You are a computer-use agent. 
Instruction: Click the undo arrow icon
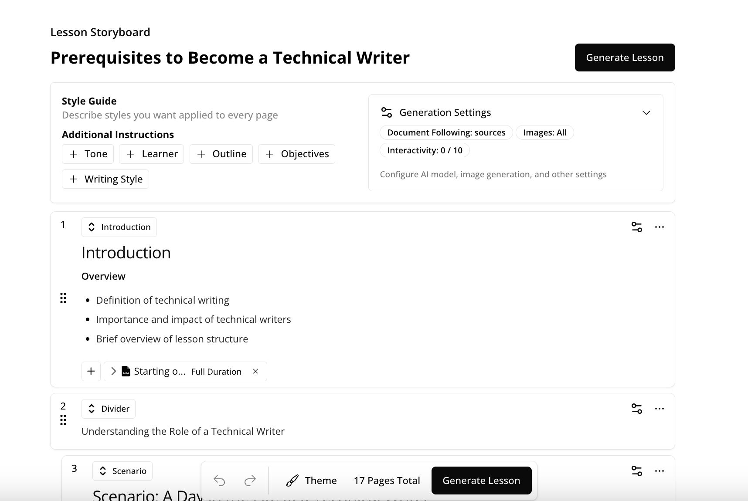point(219,481)
